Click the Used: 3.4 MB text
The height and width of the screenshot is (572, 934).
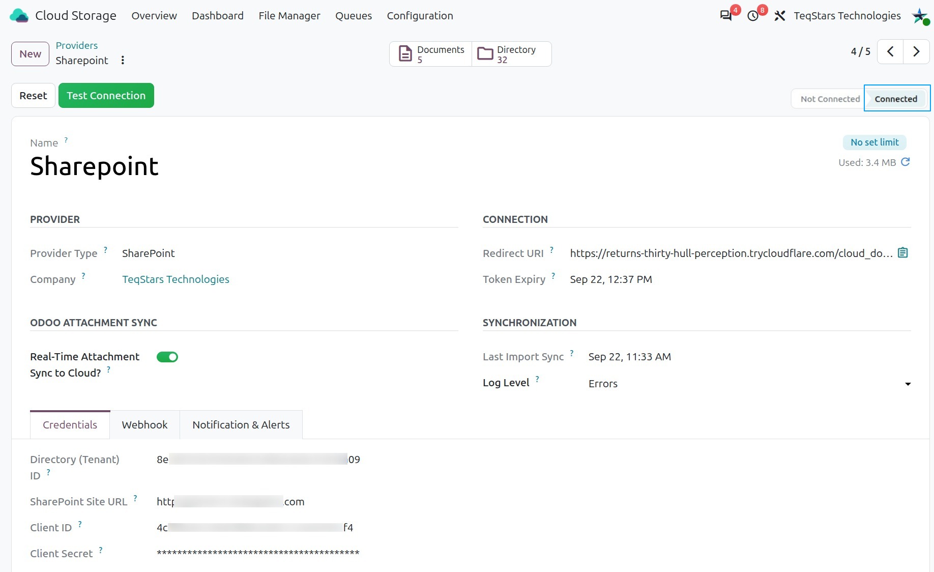867,163
